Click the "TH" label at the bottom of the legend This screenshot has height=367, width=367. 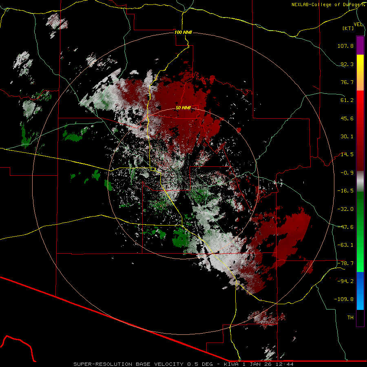pyautogui.click(x=350, y=318)
